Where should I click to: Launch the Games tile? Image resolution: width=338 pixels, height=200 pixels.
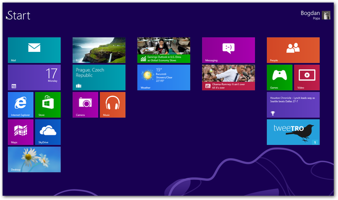coord(279,77)
